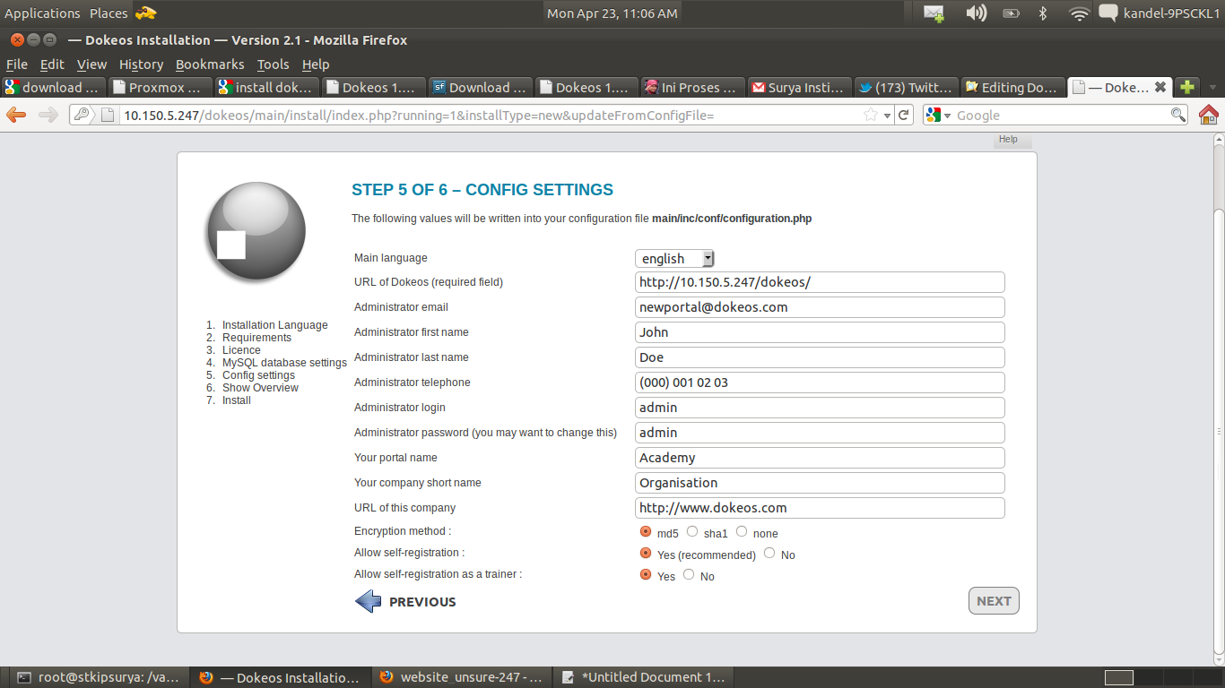1225x688 pixels.
Task: Click the Firefox back arrow button
Action: [16, 115]
